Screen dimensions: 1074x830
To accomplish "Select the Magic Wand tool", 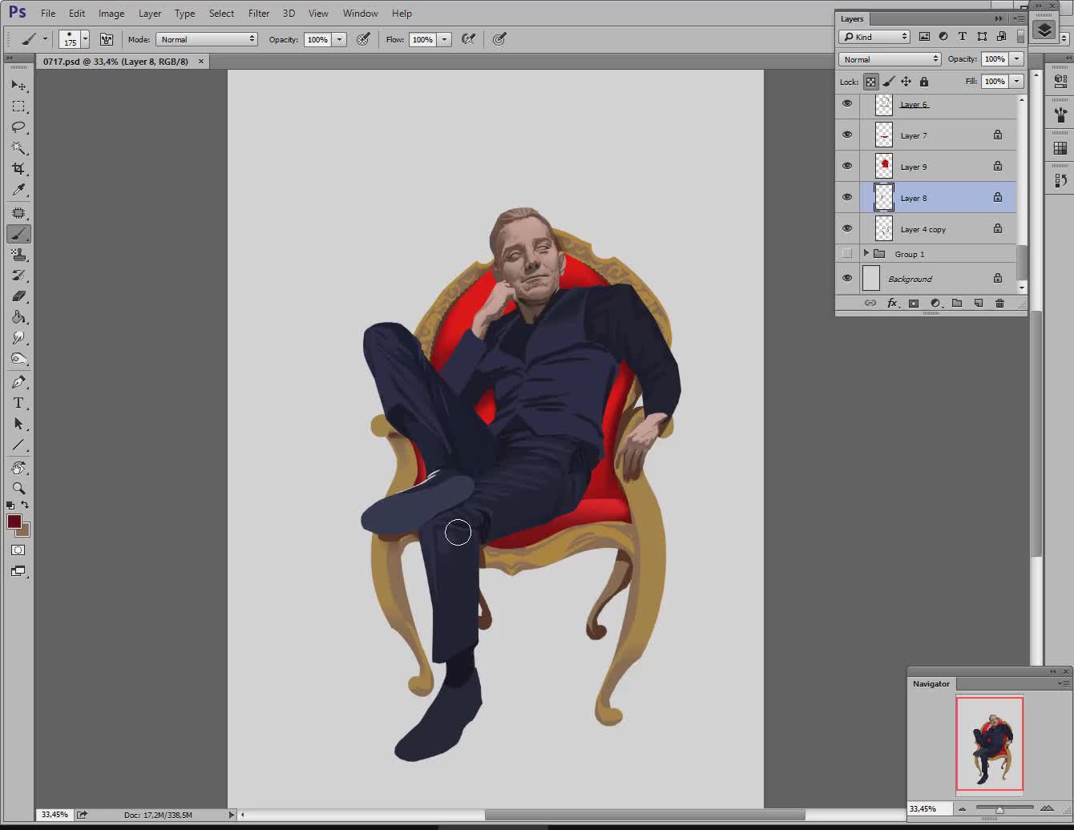I will click(18, 148).
